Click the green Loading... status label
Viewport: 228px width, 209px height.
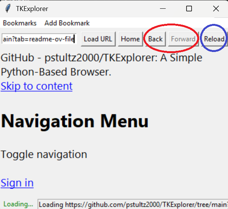(x=18, y=204)
